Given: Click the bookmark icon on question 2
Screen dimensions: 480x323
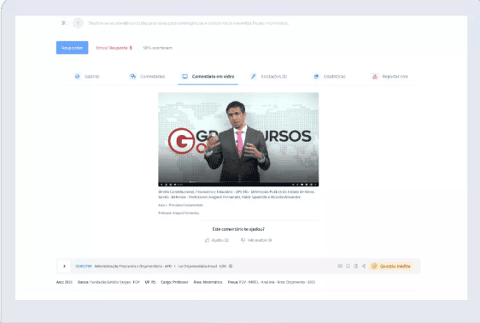Looking at the screenshot, I should click(x=348, y=267).
